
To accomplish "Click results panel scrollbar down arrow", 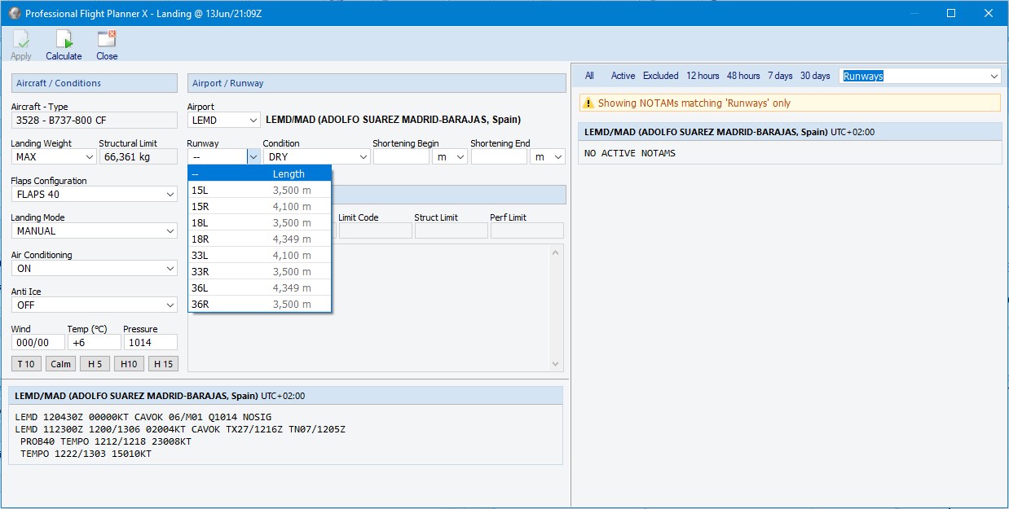I will (557, 365).
